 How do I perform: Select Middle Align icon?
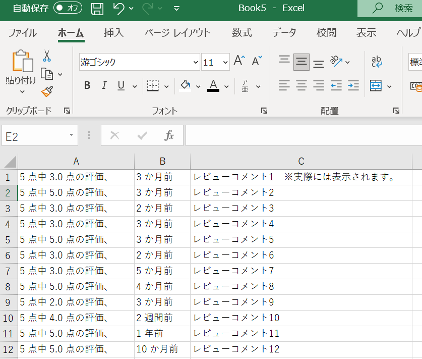301,62
